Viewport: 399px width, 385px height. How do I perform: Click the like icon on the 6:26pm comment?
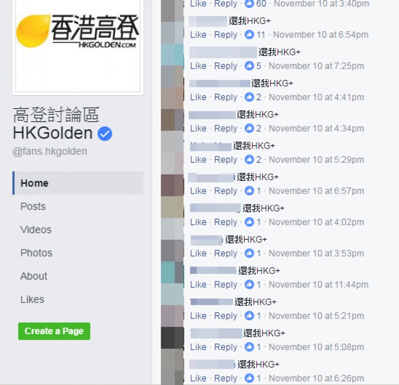click(249, 378)
